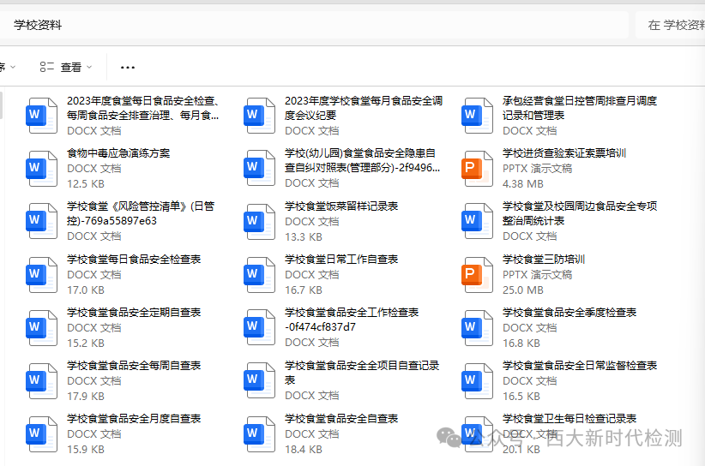Image resolution: width=705 pixels, height=466 pixels.
Task: Click the three-dots more options button
Action: click(x=128, y=68)
